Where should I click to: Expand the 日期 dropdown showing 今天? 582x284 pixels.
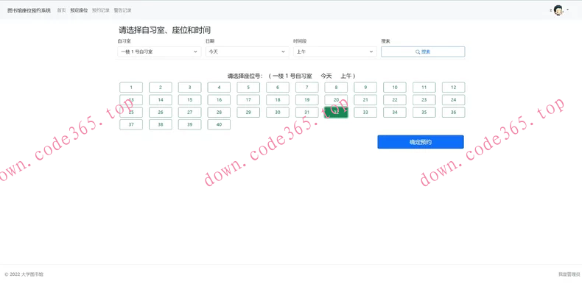click(x=248, y=52)
